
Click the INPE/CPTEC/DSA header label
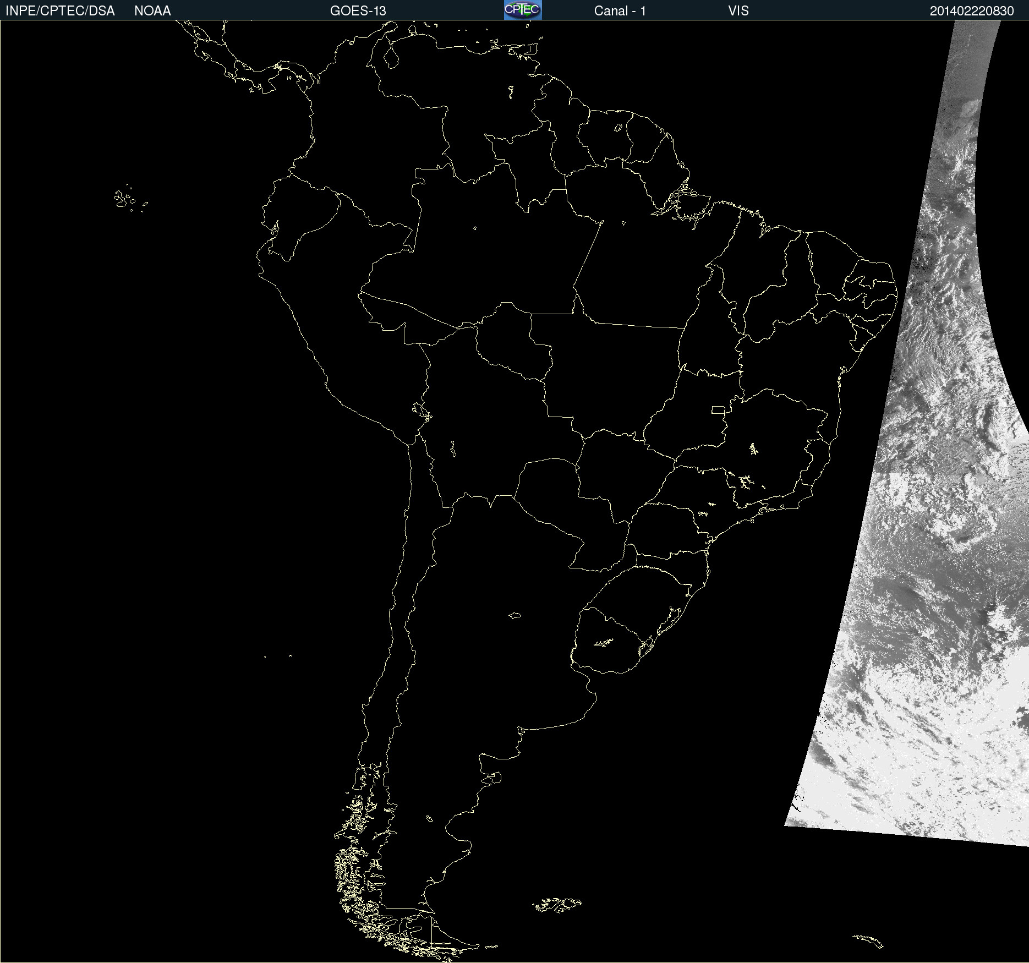click(60, 11)
